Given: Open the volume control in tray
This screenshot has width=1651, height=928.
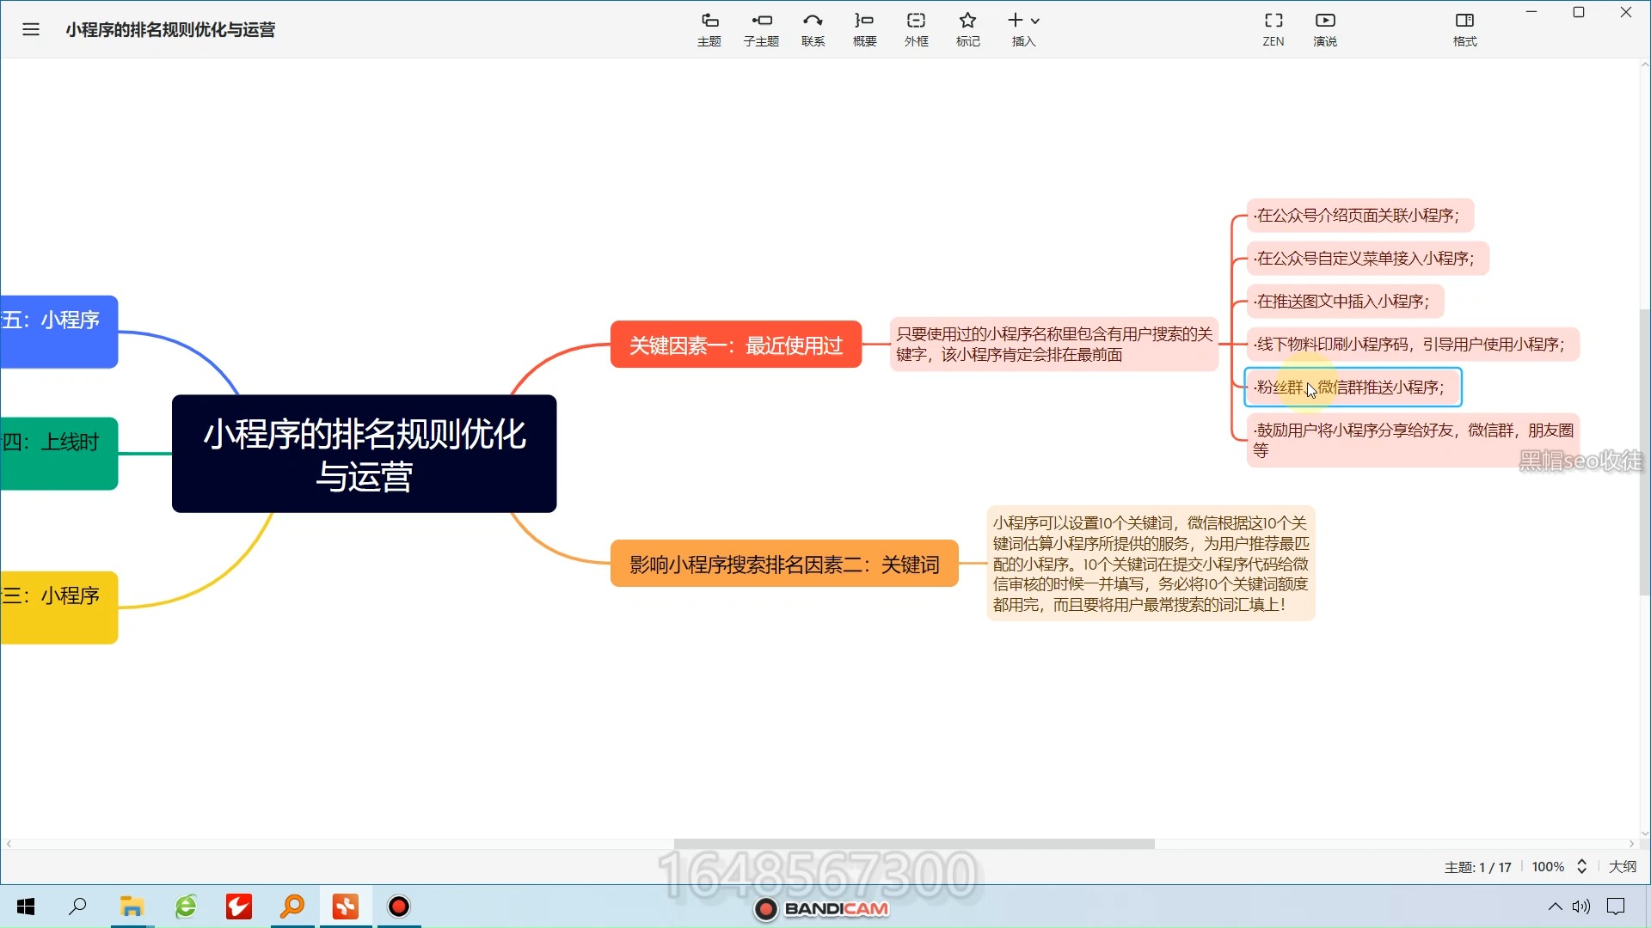Looking at the screenshot, I should [1581, 907].
